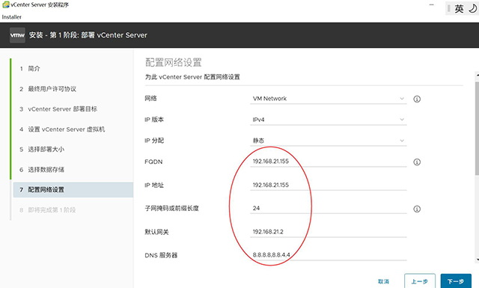The image size is (479, 288).
Task: Click the vmw logo in the header
Action: (x=17, y=35)
